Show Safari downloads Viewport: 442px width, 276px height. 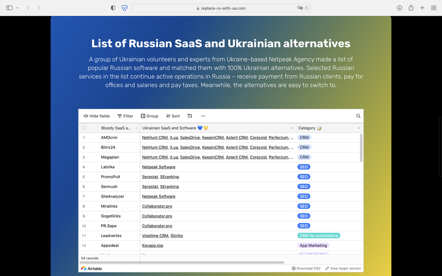[399, 8]
